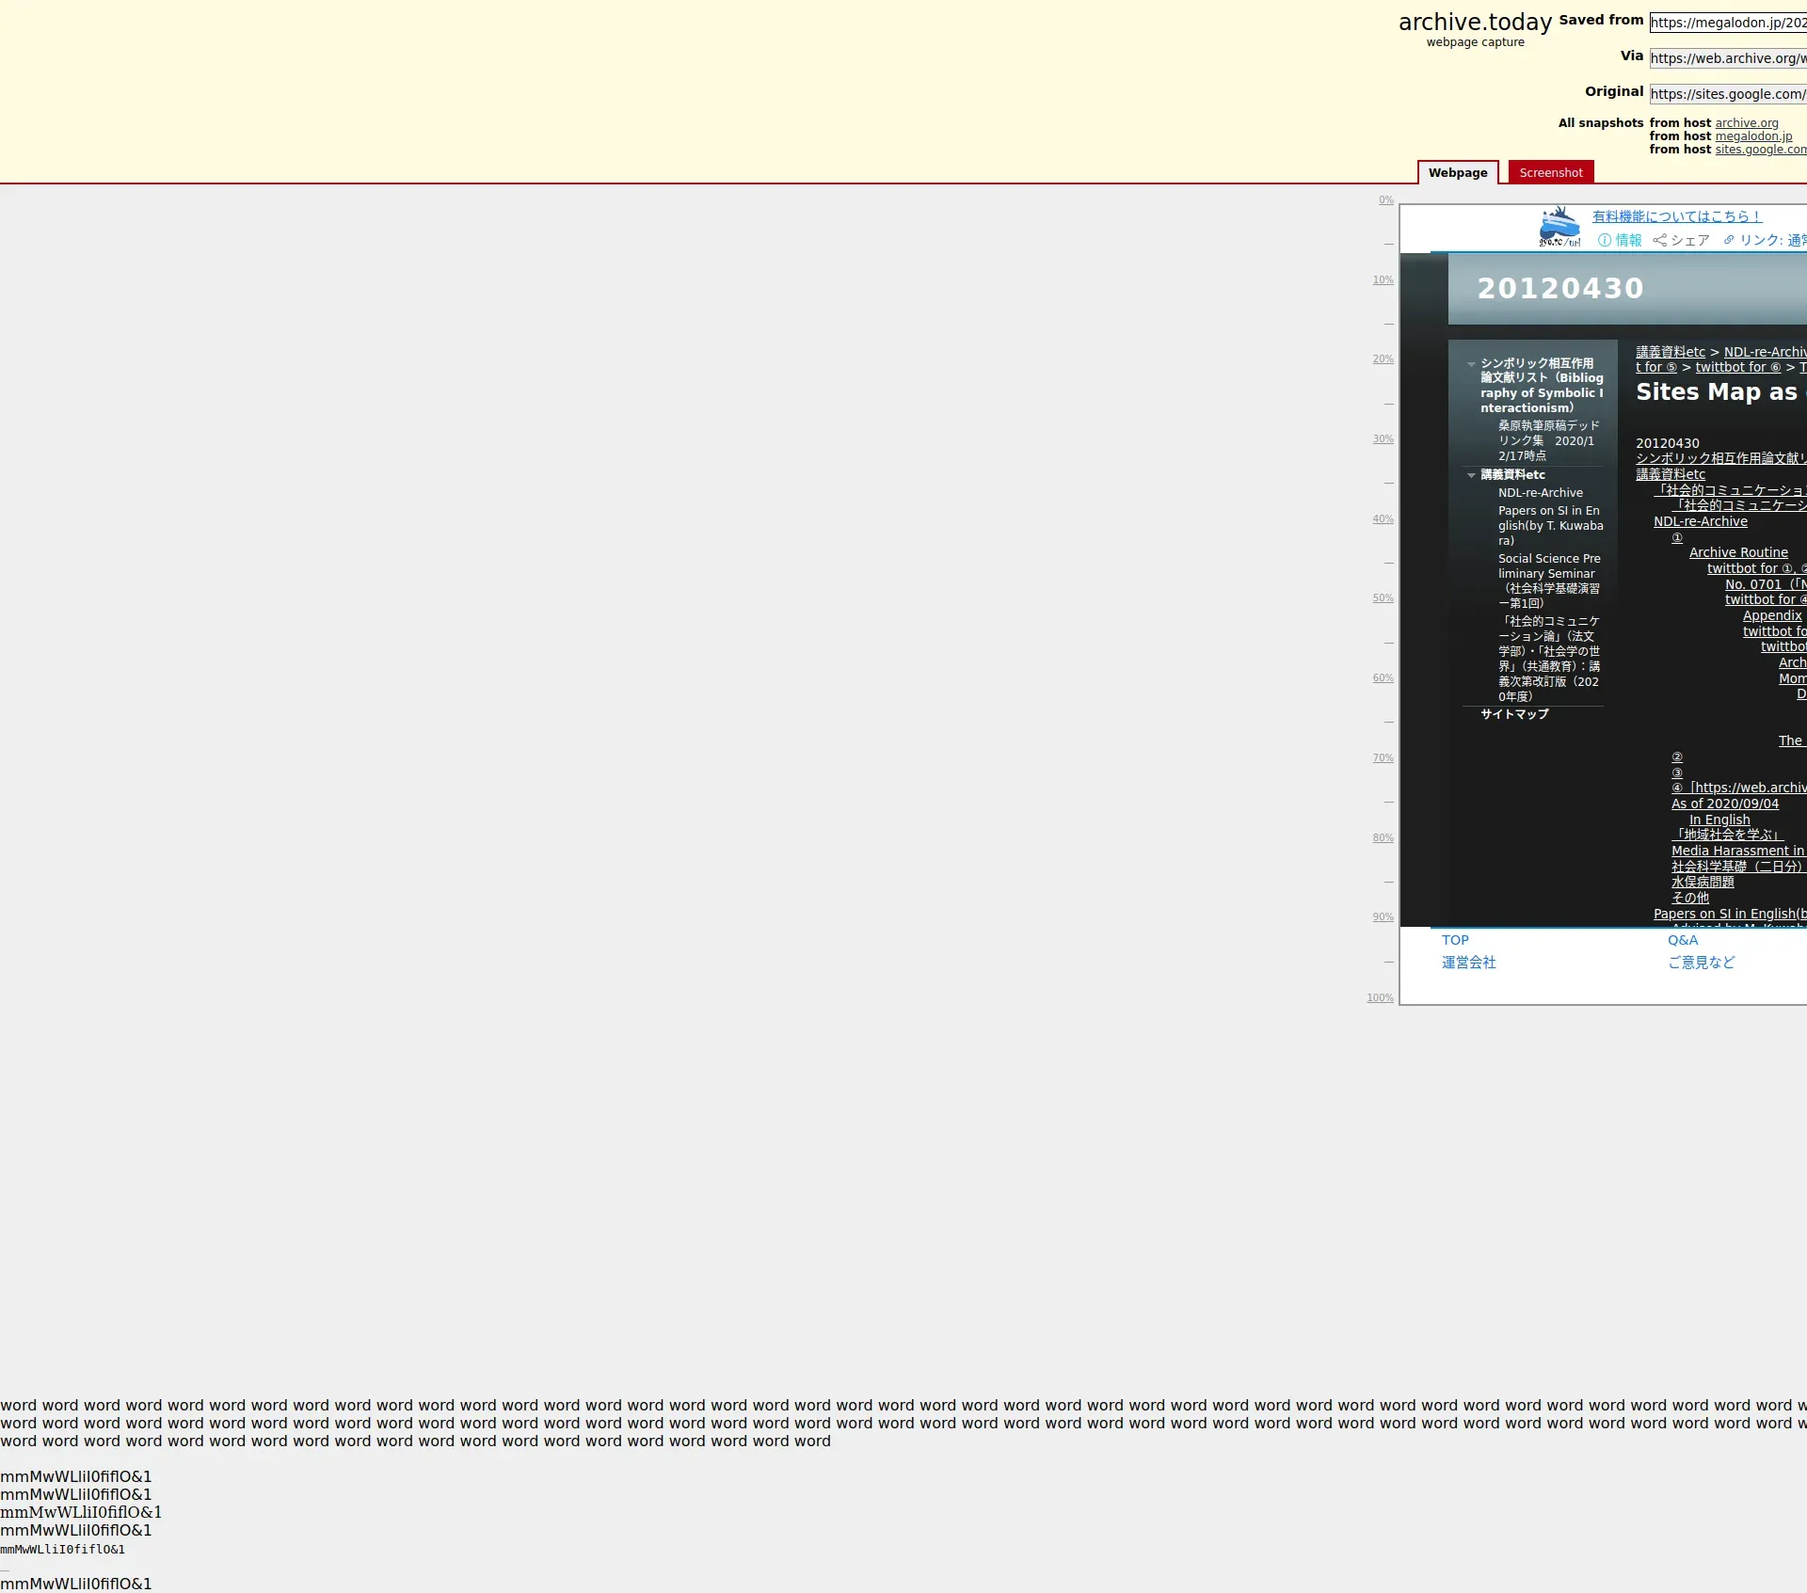Collapse the 講義資料etc sidebar section

1471,475
